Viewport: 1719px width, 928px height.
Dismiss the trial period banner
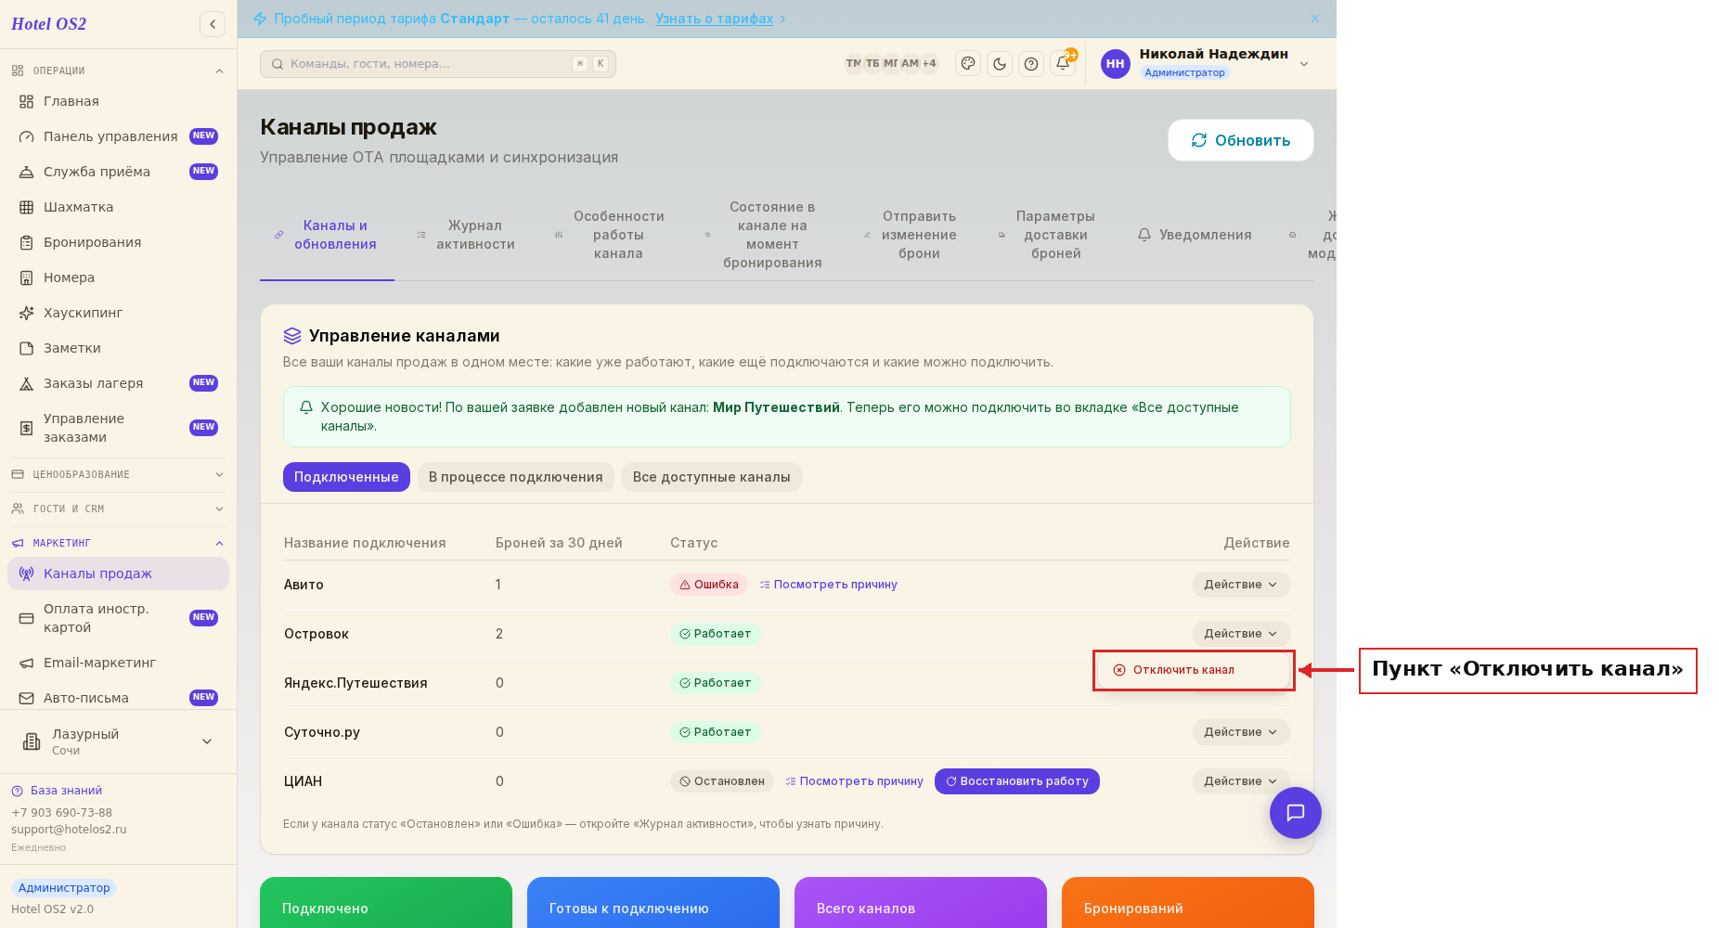[x=1315, y=19]
